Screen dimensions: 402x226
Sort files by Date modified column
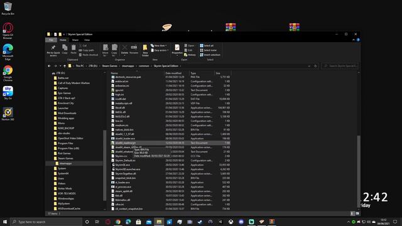[x=177, y=73]
